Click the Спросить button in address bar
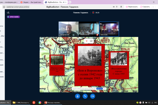This screenshot has height=105, width=158. click(145, 7)
